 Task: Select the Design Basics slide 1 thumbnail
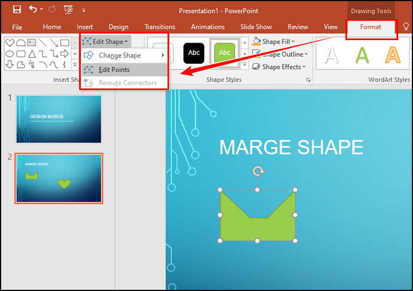click(x=58, y=119)
